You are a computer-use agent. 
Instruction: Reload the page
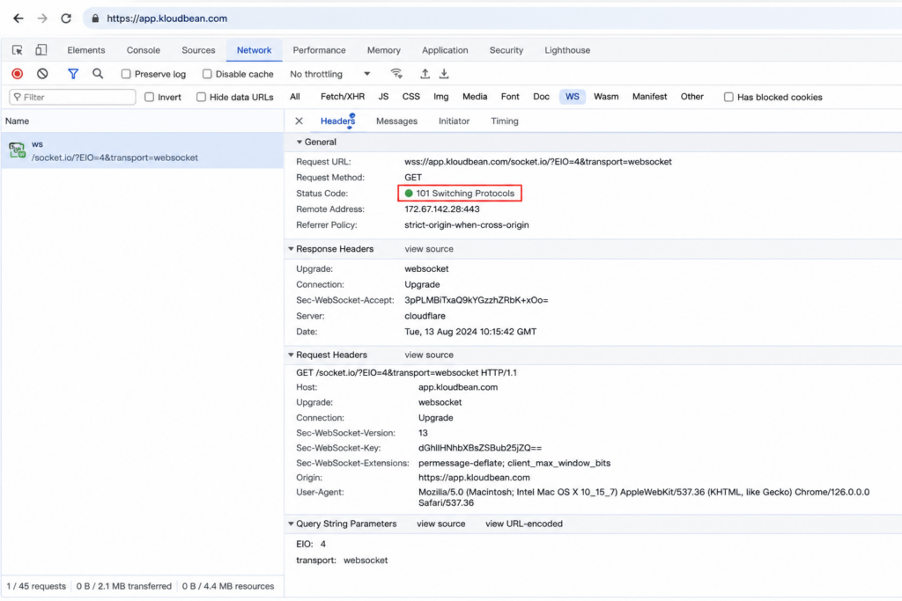(66, 18)
